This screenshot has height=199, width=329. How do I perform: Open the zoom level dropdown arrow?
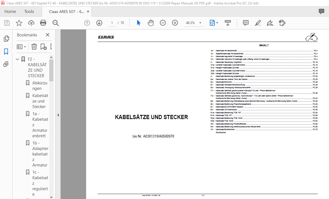point(200,23)
